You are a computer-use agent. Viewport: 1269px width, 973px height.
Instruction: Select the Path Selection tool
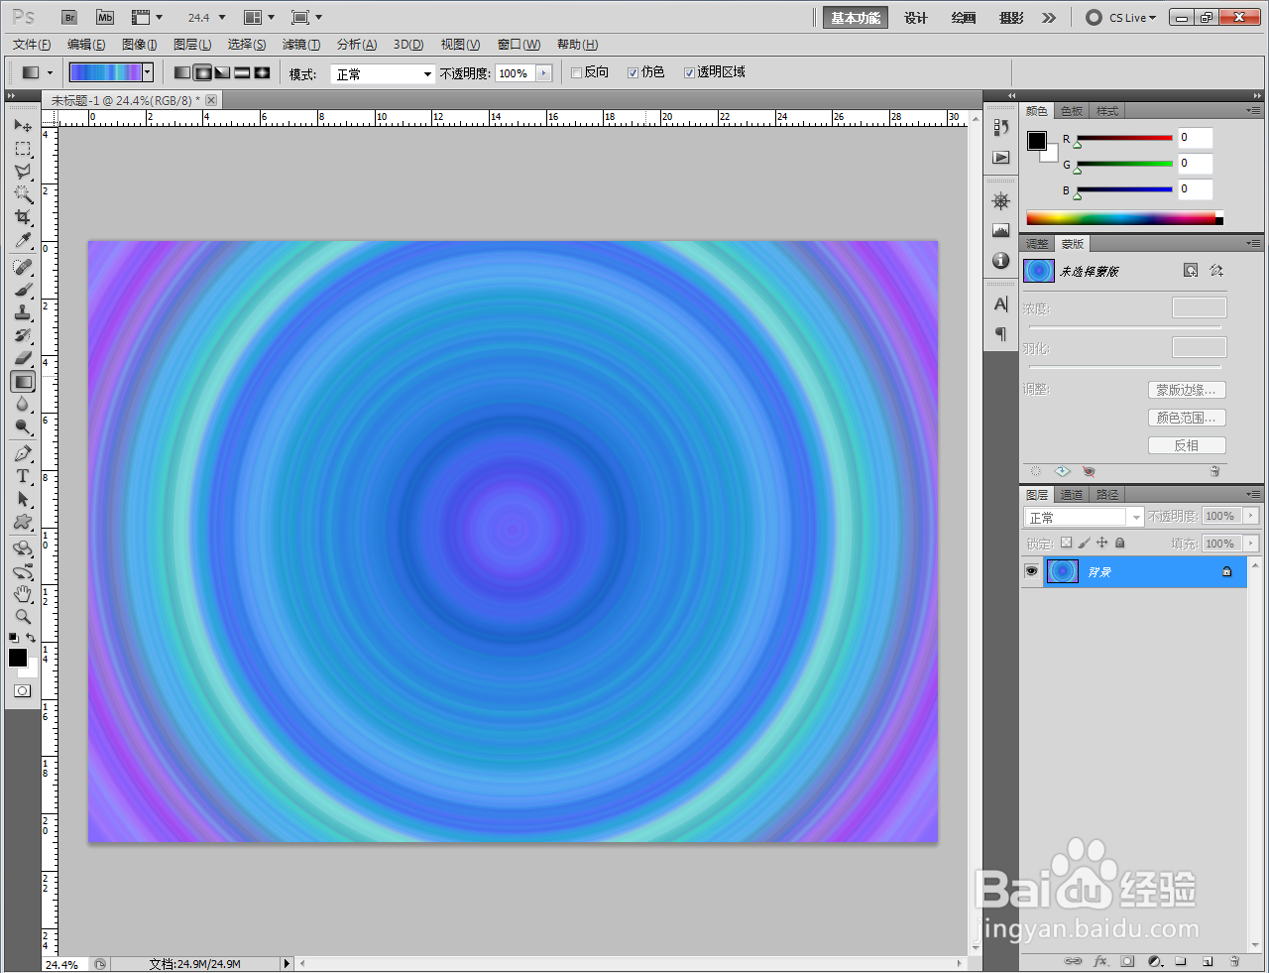(x=23, y=499)
